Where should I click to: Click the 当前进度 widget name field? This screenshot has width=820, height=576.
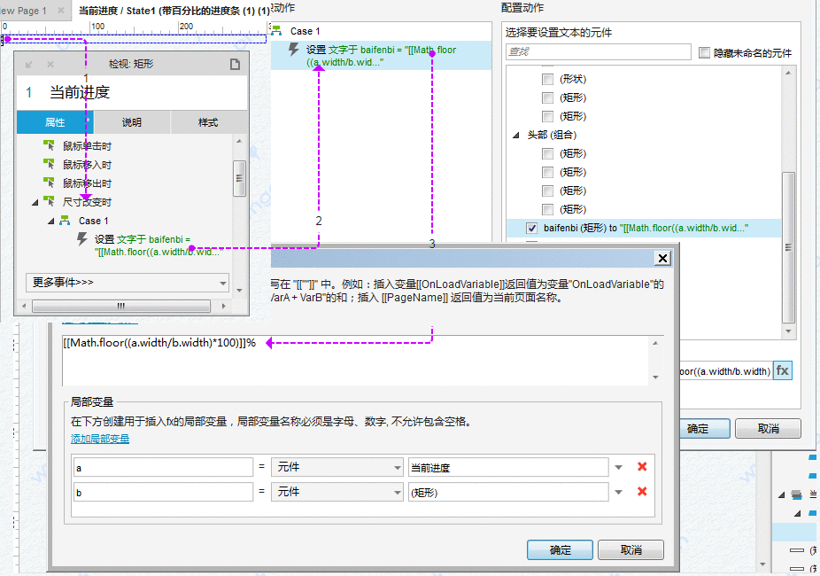(x=507, y=467)
